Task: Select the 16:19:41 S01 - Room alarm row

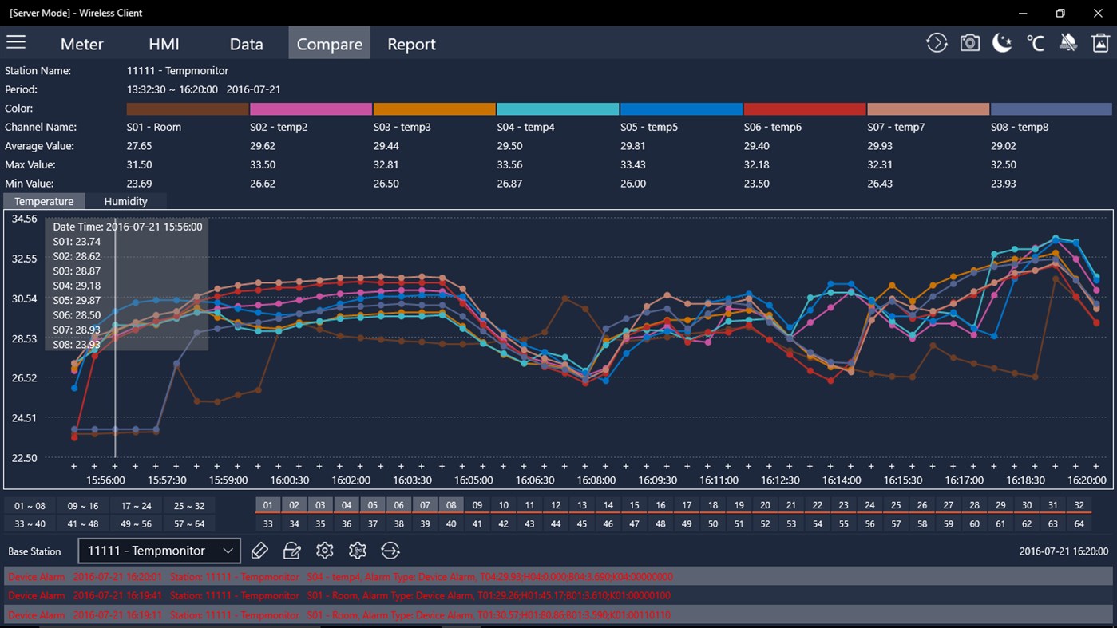Action: click(x=558, y=595)
